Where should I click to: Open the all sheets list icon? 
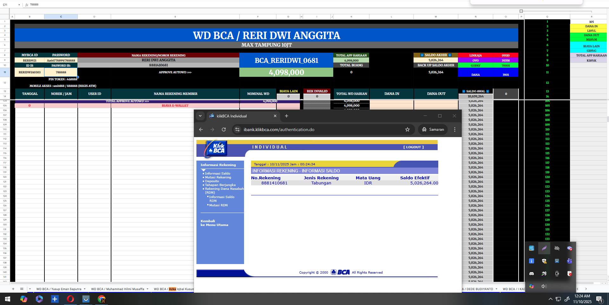pos(22,289)
